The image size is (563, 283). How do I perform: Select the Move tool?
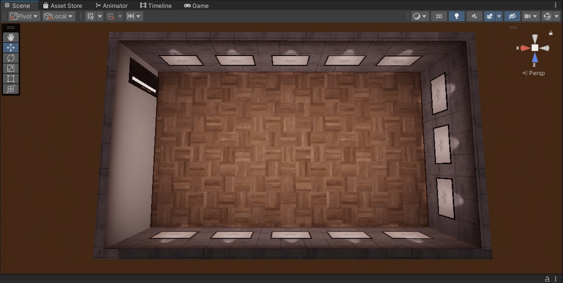click(x=11, y=48)
